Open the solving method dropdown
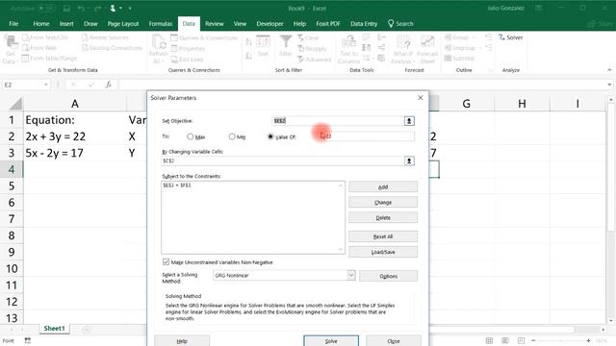Screen dimensions: 616x346 coord(351,275)
